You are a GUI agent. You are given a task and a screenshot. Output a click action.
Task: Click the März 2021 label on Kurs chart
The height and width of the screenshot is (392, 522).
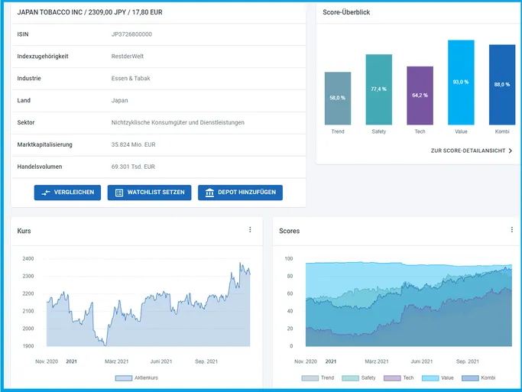[116, 361]
